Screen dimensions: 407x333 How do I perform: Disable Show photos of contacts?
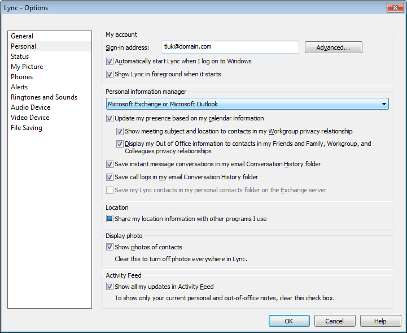coord(110,247)
